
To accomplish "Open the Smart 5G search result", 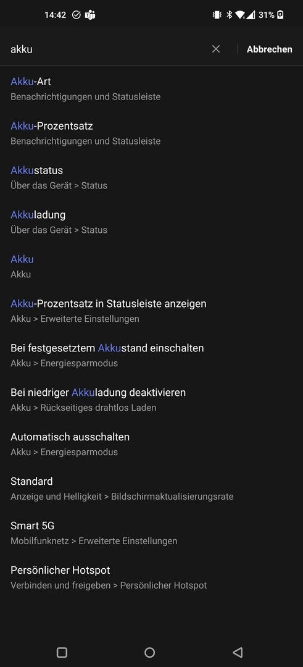I will pos(151,532).
